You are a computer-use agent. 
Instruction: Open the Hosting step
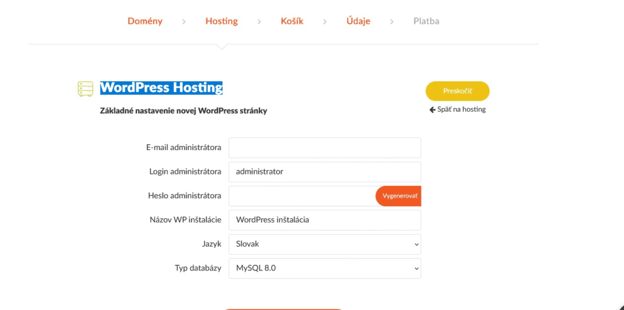coord(222,21)
